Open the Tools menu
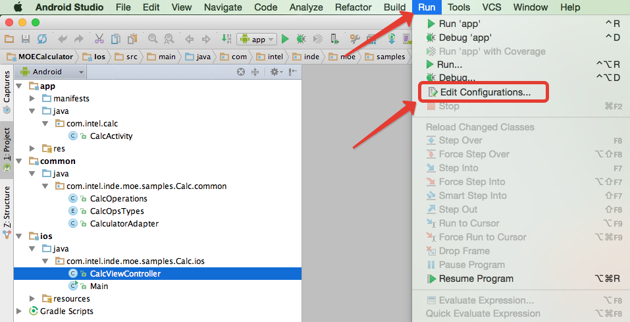This screenshot has height=322, width=630. pos(458,7)
